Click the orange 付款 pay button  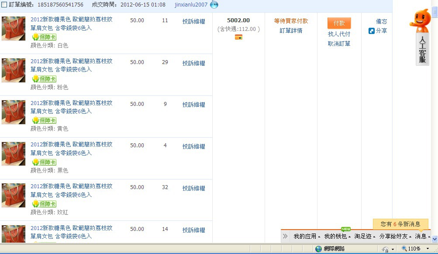(x=339, y=23)
